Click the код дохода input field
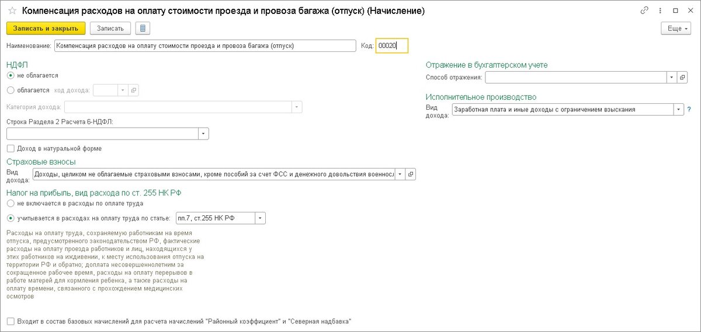This screenshot has width=701, height=332. [x=106, y=90]
